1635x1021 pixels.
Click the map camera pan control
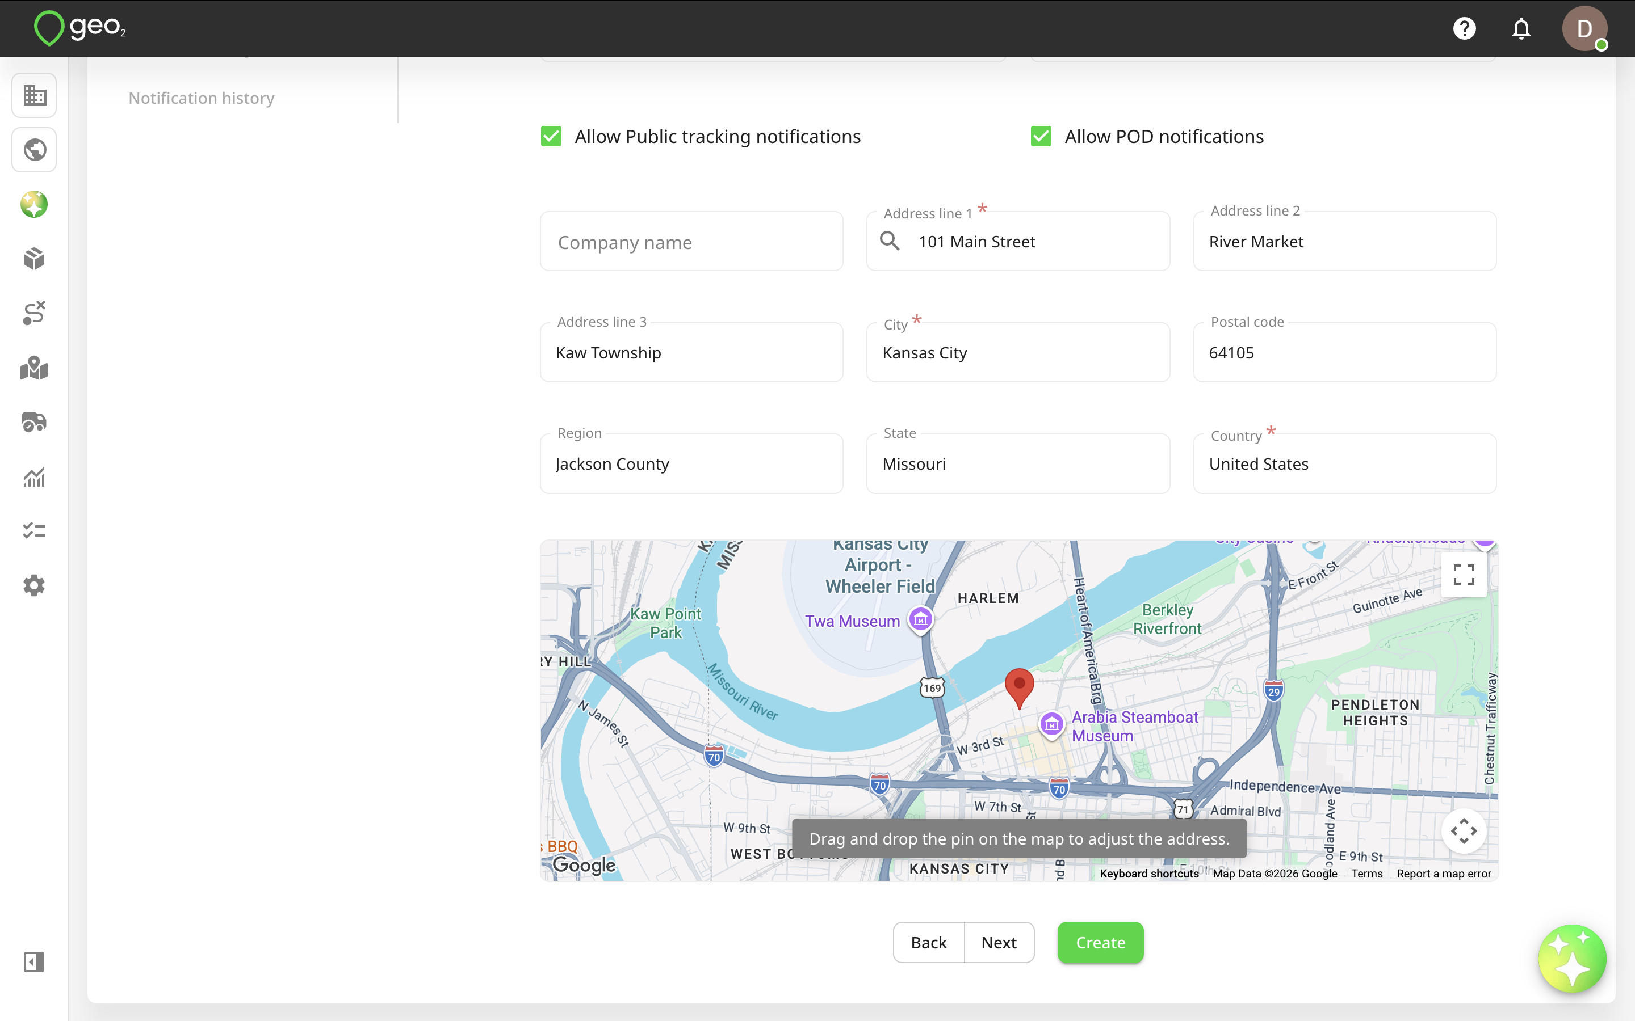tap(1464, 831)
